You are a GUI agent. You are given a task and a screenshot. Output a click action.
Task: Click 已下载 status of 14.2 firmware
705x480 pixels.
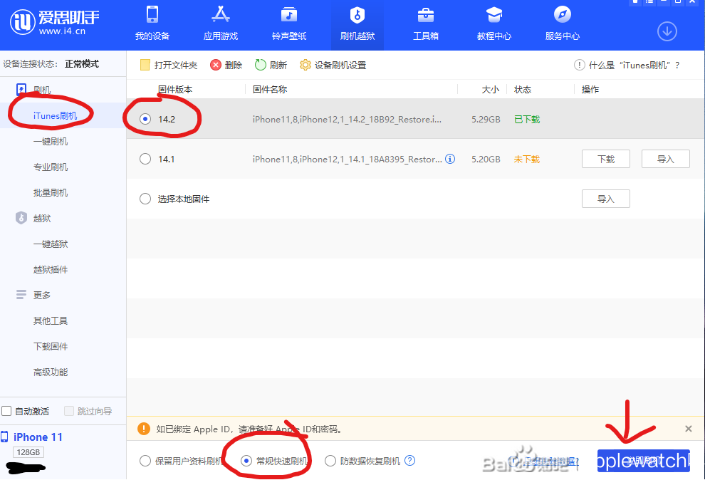(x=527, y=119)
